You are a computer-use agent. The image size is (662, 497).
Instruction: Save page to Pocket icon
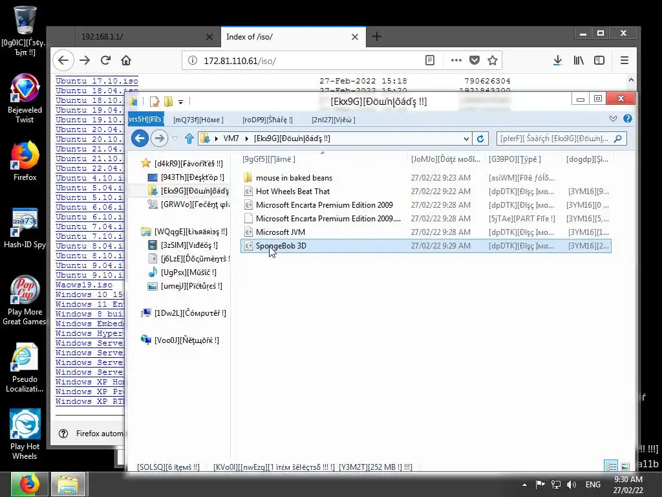[x=475, y=60]
